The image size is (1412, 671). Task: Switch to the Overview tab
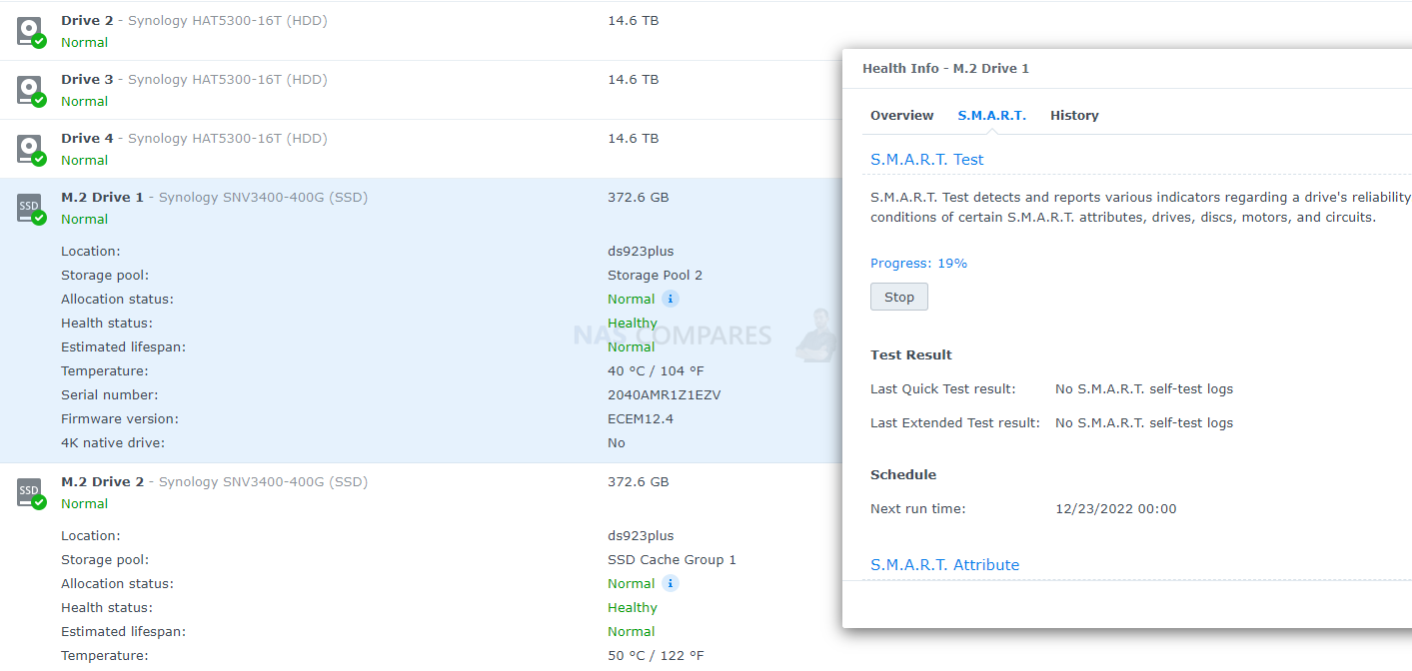(x=902, y=116)
